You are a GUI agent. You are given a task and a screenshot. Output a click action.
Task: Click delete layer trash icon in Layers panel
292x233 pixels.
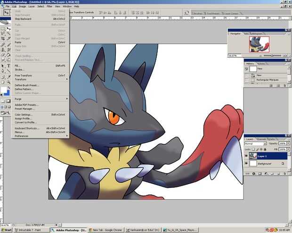coord(284,174)
